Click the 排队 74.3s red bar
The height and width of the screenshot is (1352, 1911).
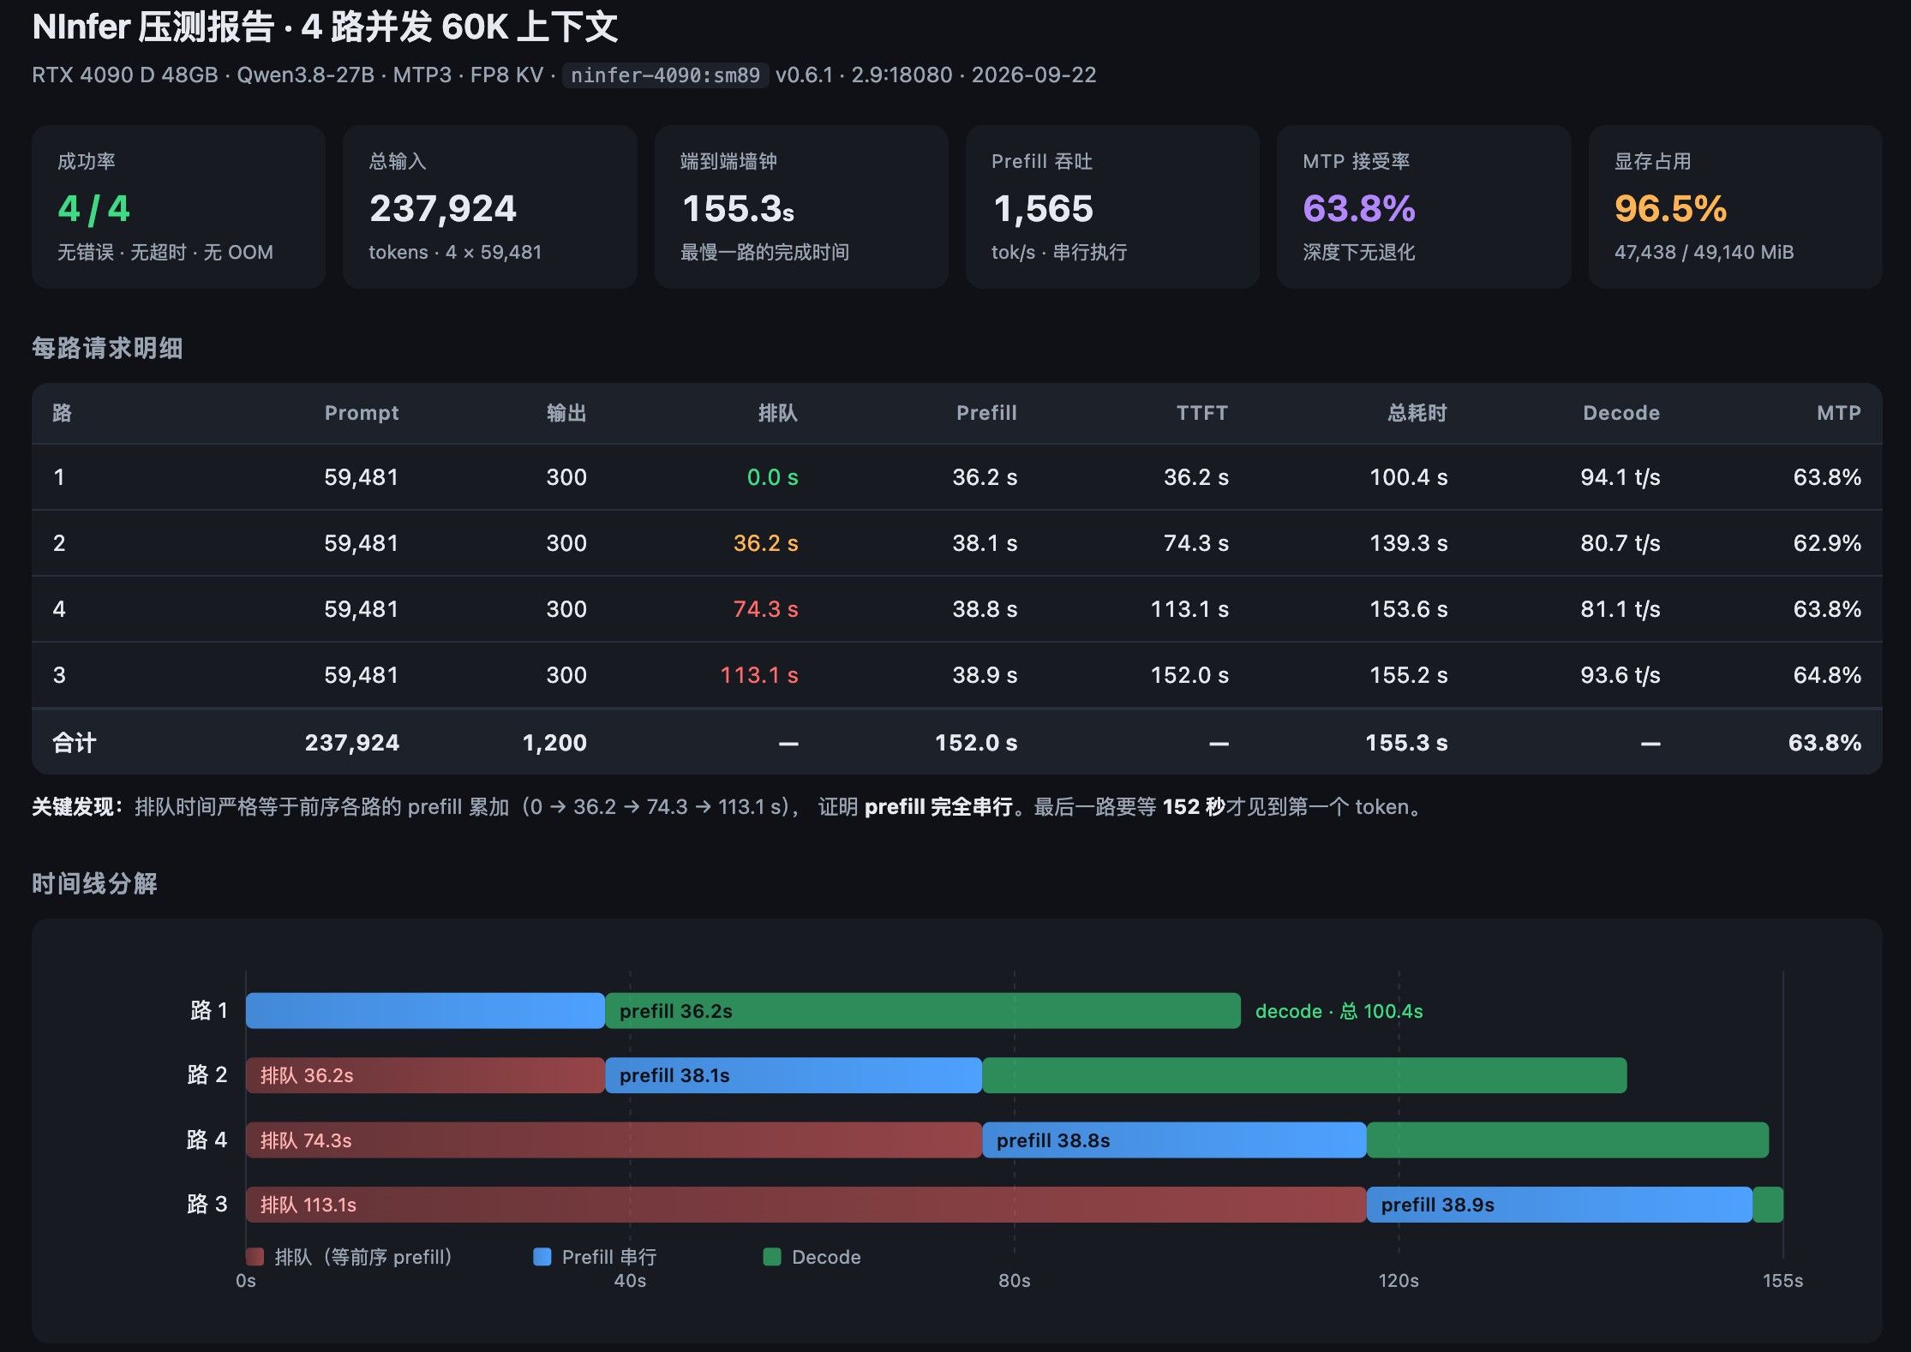click(614, 1140)
